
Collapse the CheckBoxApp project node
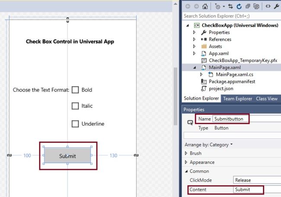click(188, 25)
